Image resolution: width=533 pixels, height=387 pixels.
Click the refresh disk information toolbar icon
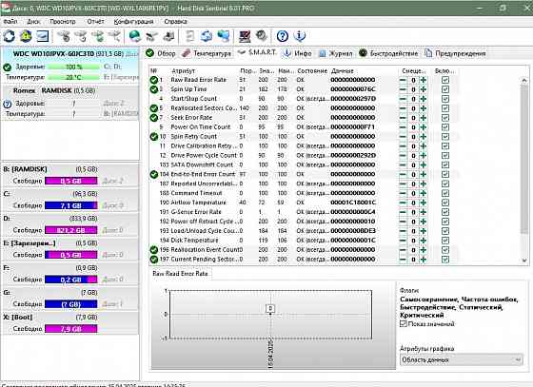pyautogui.click(x=10, y=36)
